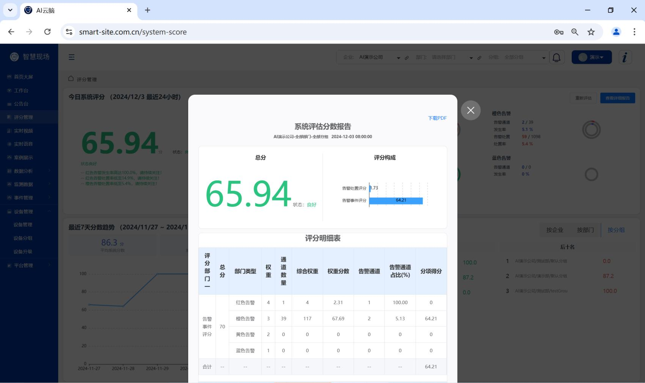
Task: Toggle the sidebar collapse hamburger icon
Action: [71, 57]
